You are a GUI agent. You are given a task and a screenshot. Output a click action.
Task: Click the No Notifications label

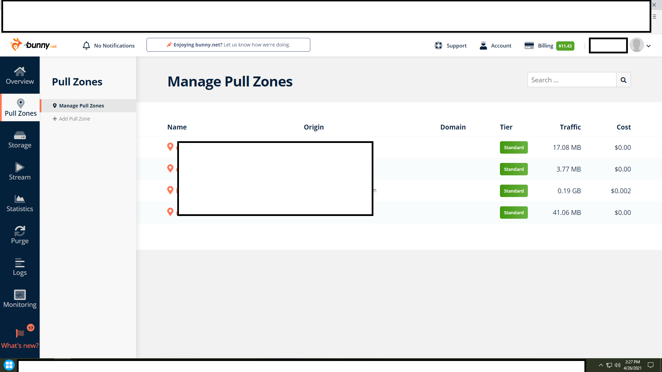pos(114,45)
